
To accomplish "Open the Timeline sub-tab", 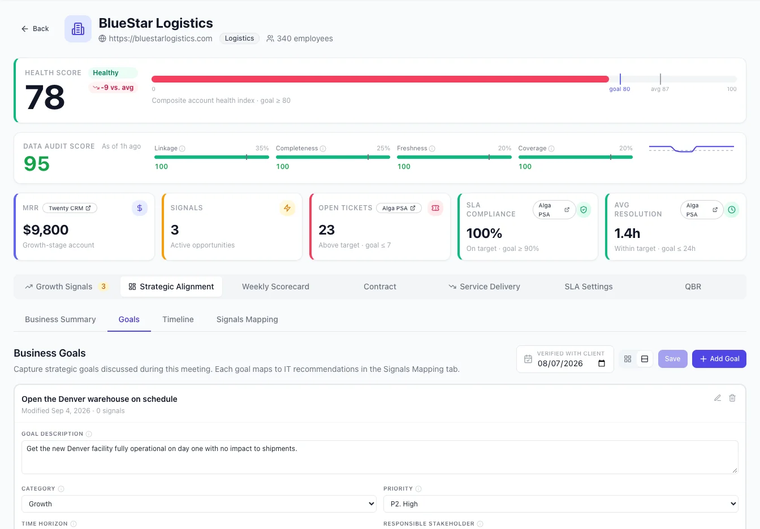I will click(178, 319).
